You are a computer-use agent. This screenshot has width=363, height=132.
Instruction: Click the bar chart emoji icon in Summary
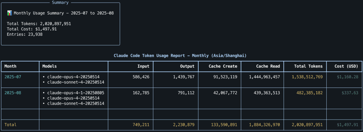pos(9,13)
